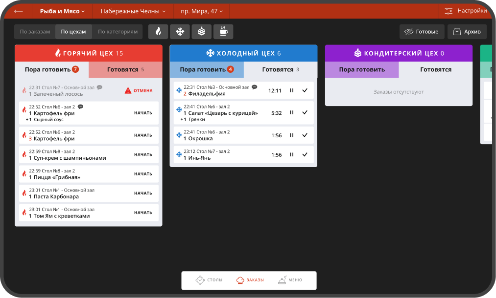
Task: Pause the Салат «Цезарь с курицей» order
Action: [x=292, y=112]
